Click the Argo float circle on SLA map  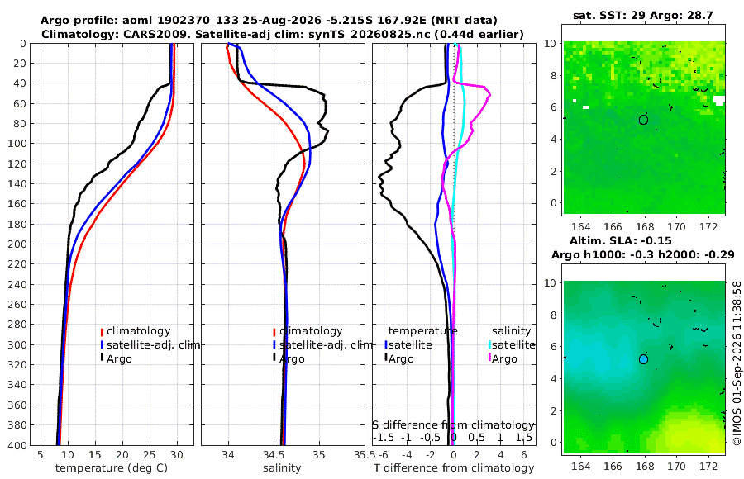643,359
